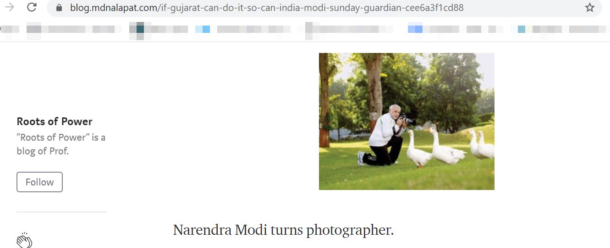
Task: Open the Roots of Power publication link
Action: [55, 121]
